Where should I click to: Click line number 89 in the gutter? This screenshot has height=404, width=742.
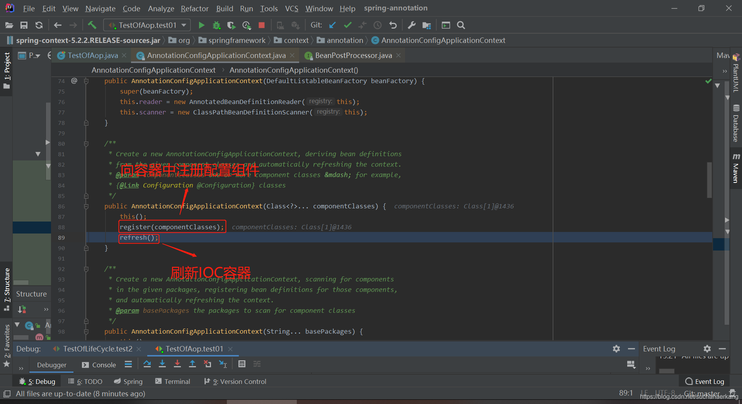61,238
